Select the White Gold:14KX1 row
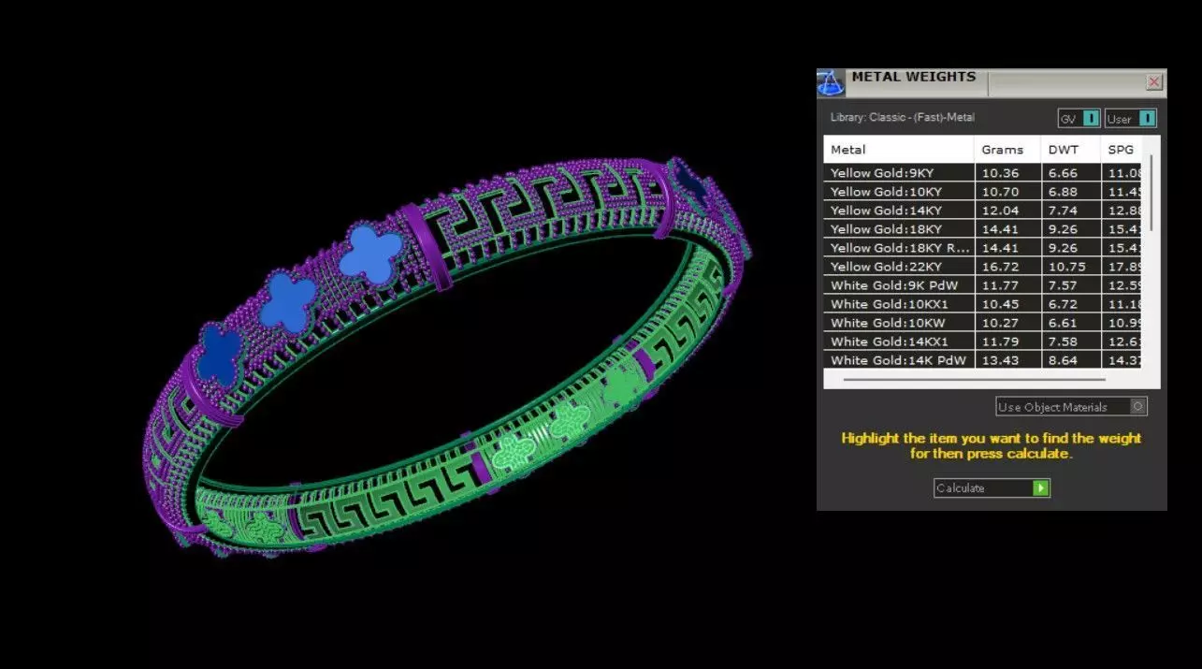The image size is (1202, 669). 982,342
